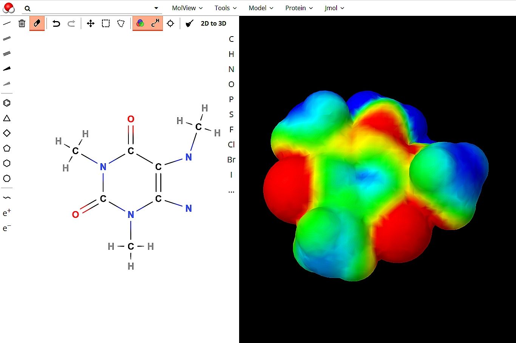Image resolution: width=516 pixels, height=343 pixels.
Task: Choose the rectangle selection tool
Action: pyautogui.click(x=106, y=23)
